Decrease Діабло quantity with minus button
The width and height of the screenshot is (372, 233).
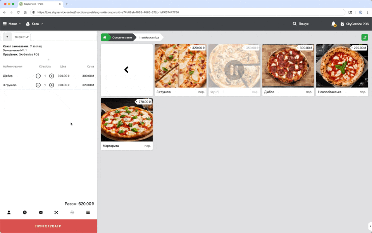(x=38, y=76)
